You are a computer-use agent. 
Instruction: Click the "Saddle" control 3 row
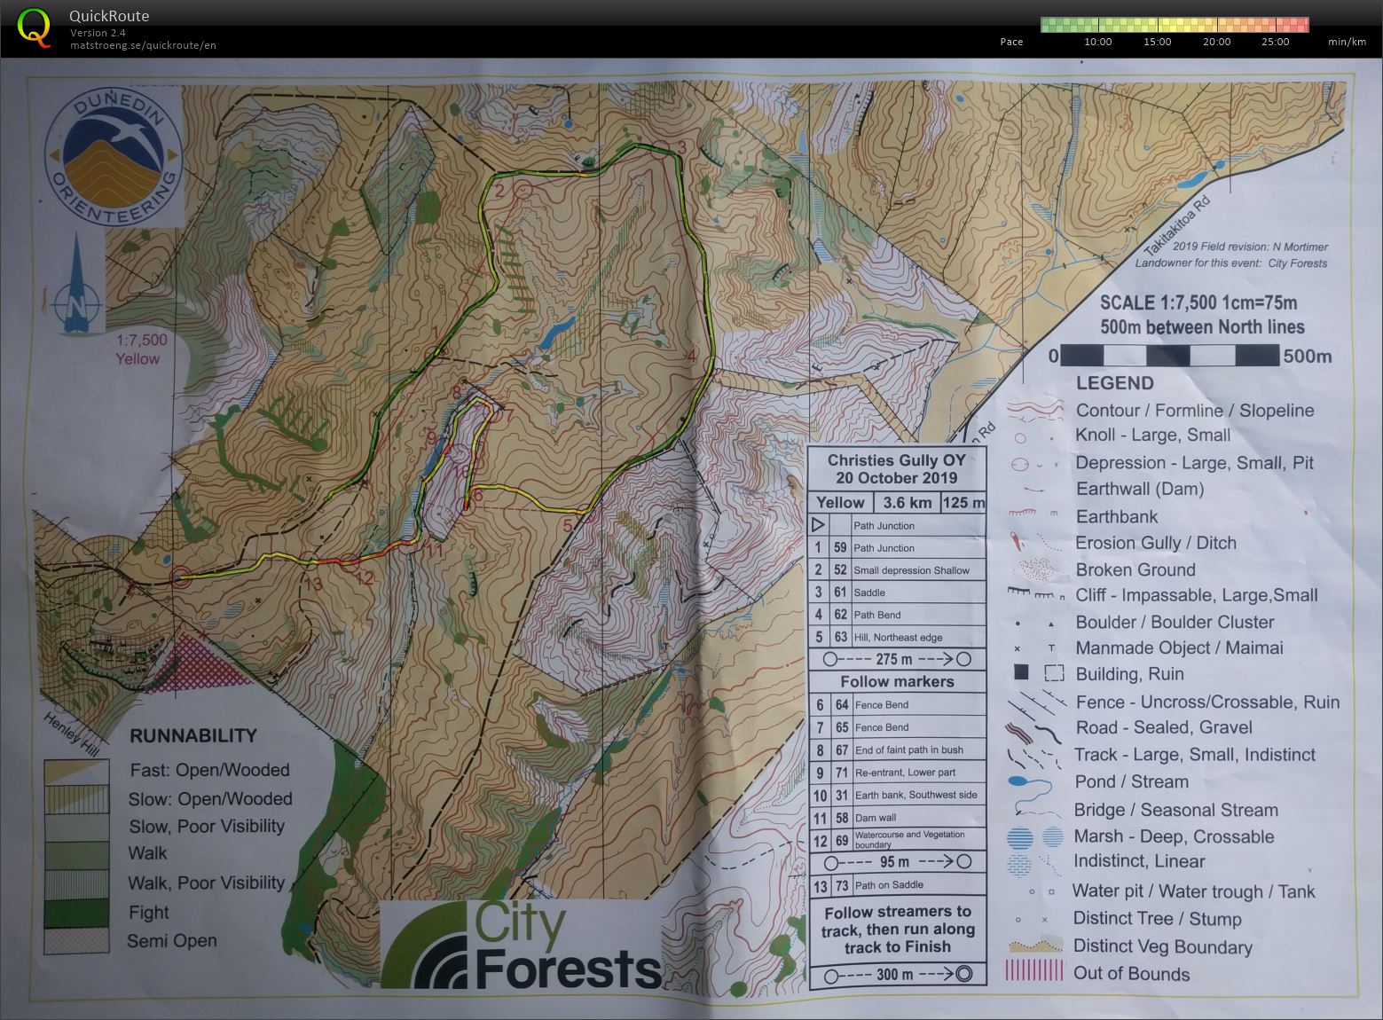point(897,592)
